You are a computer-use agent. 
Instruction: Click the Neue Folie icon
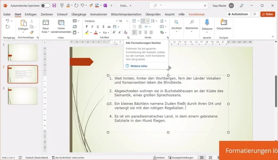pos(46,23)
